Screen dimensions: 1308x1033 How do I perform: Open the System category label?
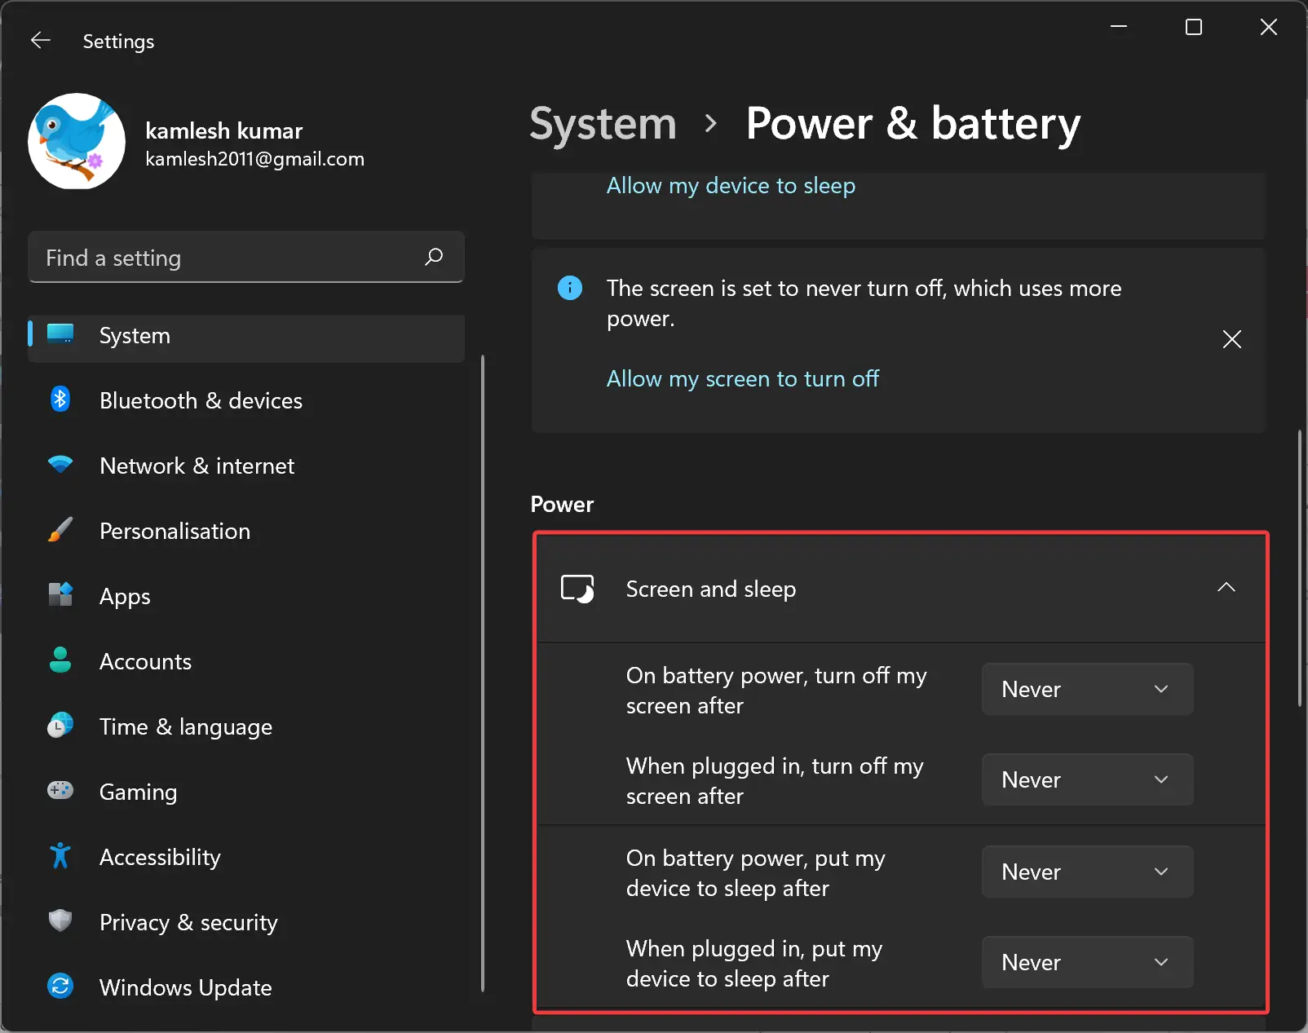coord(135,336)
